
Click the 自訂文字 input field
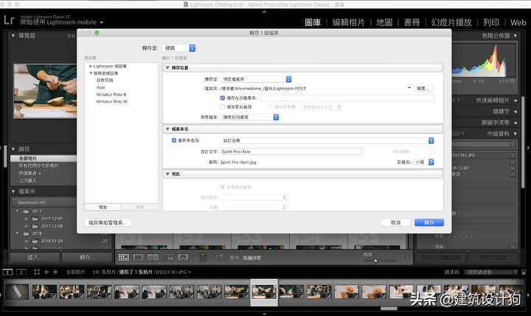pyautogui.click(x=291, y=151)
